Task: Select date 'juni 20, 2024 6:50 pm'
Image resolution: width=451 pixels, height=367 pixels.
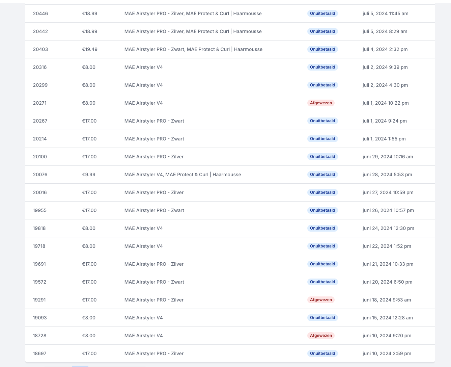Action: 387,282
